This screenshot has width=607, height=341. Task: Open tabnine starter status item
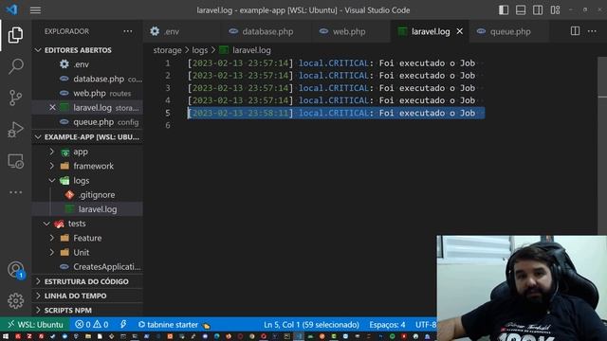(174, 325)
